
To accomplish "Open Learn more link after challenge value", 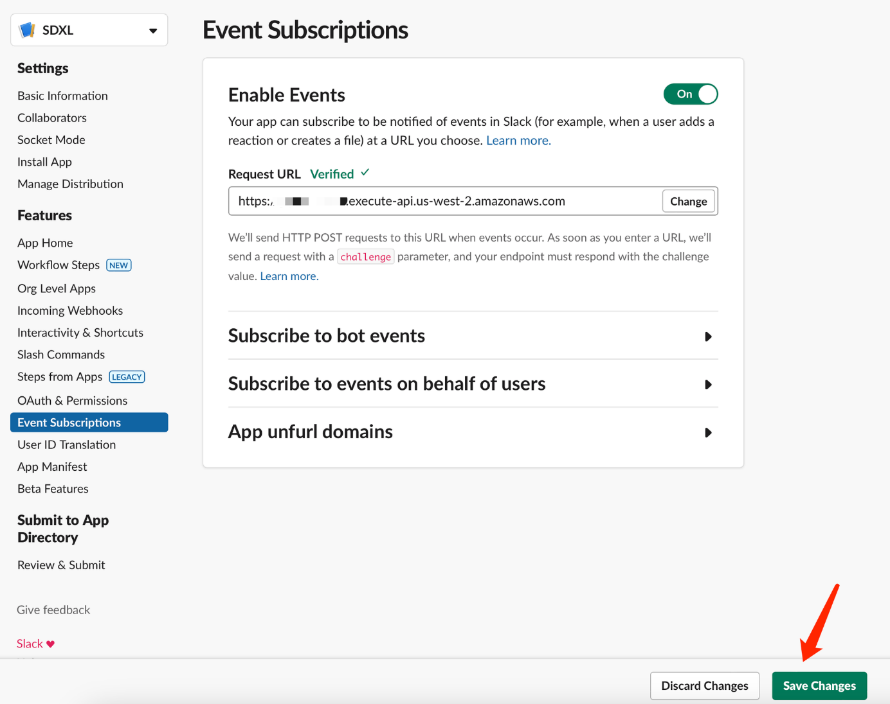I will pyautogui.click(x=289, y=276).
